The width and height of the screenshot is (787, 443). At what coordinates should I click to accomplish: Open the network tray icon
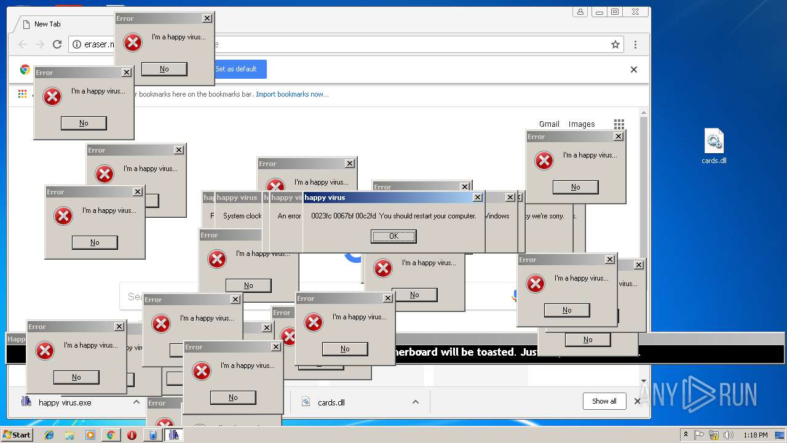[x=714, y=435]
